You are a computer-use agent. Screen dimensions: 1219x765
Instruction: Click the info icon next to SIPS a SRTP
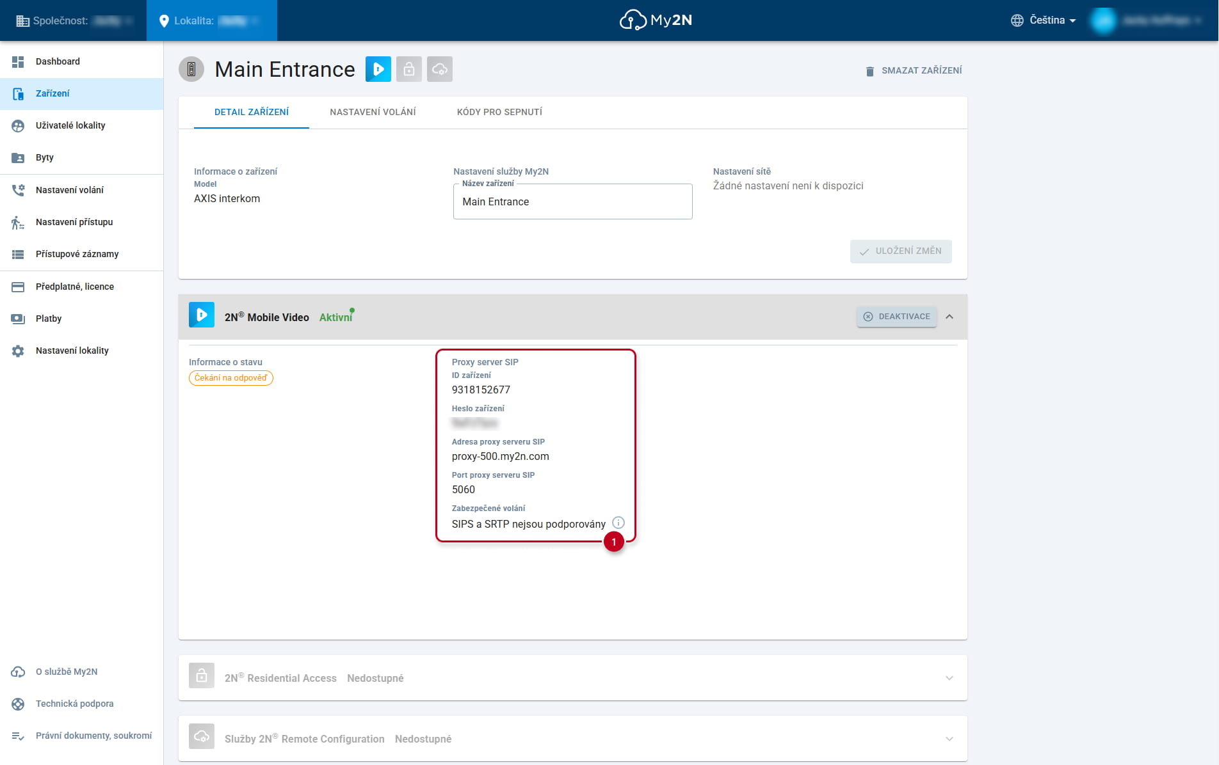pyautogui.click(x=618, y=523)
